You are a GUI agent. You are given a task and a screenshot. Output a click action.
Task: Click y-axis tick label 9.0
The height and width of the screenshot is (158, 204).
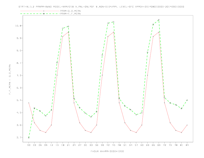(x=19, y=50)
